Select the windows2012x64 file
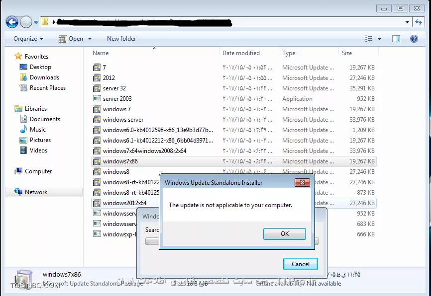Viewport: 431px width, 296px height. (x=124, y=203)
